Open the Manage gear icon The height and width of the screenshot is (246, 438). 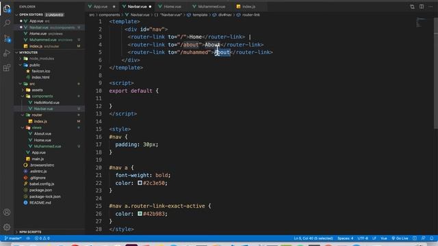pos(7,227)
